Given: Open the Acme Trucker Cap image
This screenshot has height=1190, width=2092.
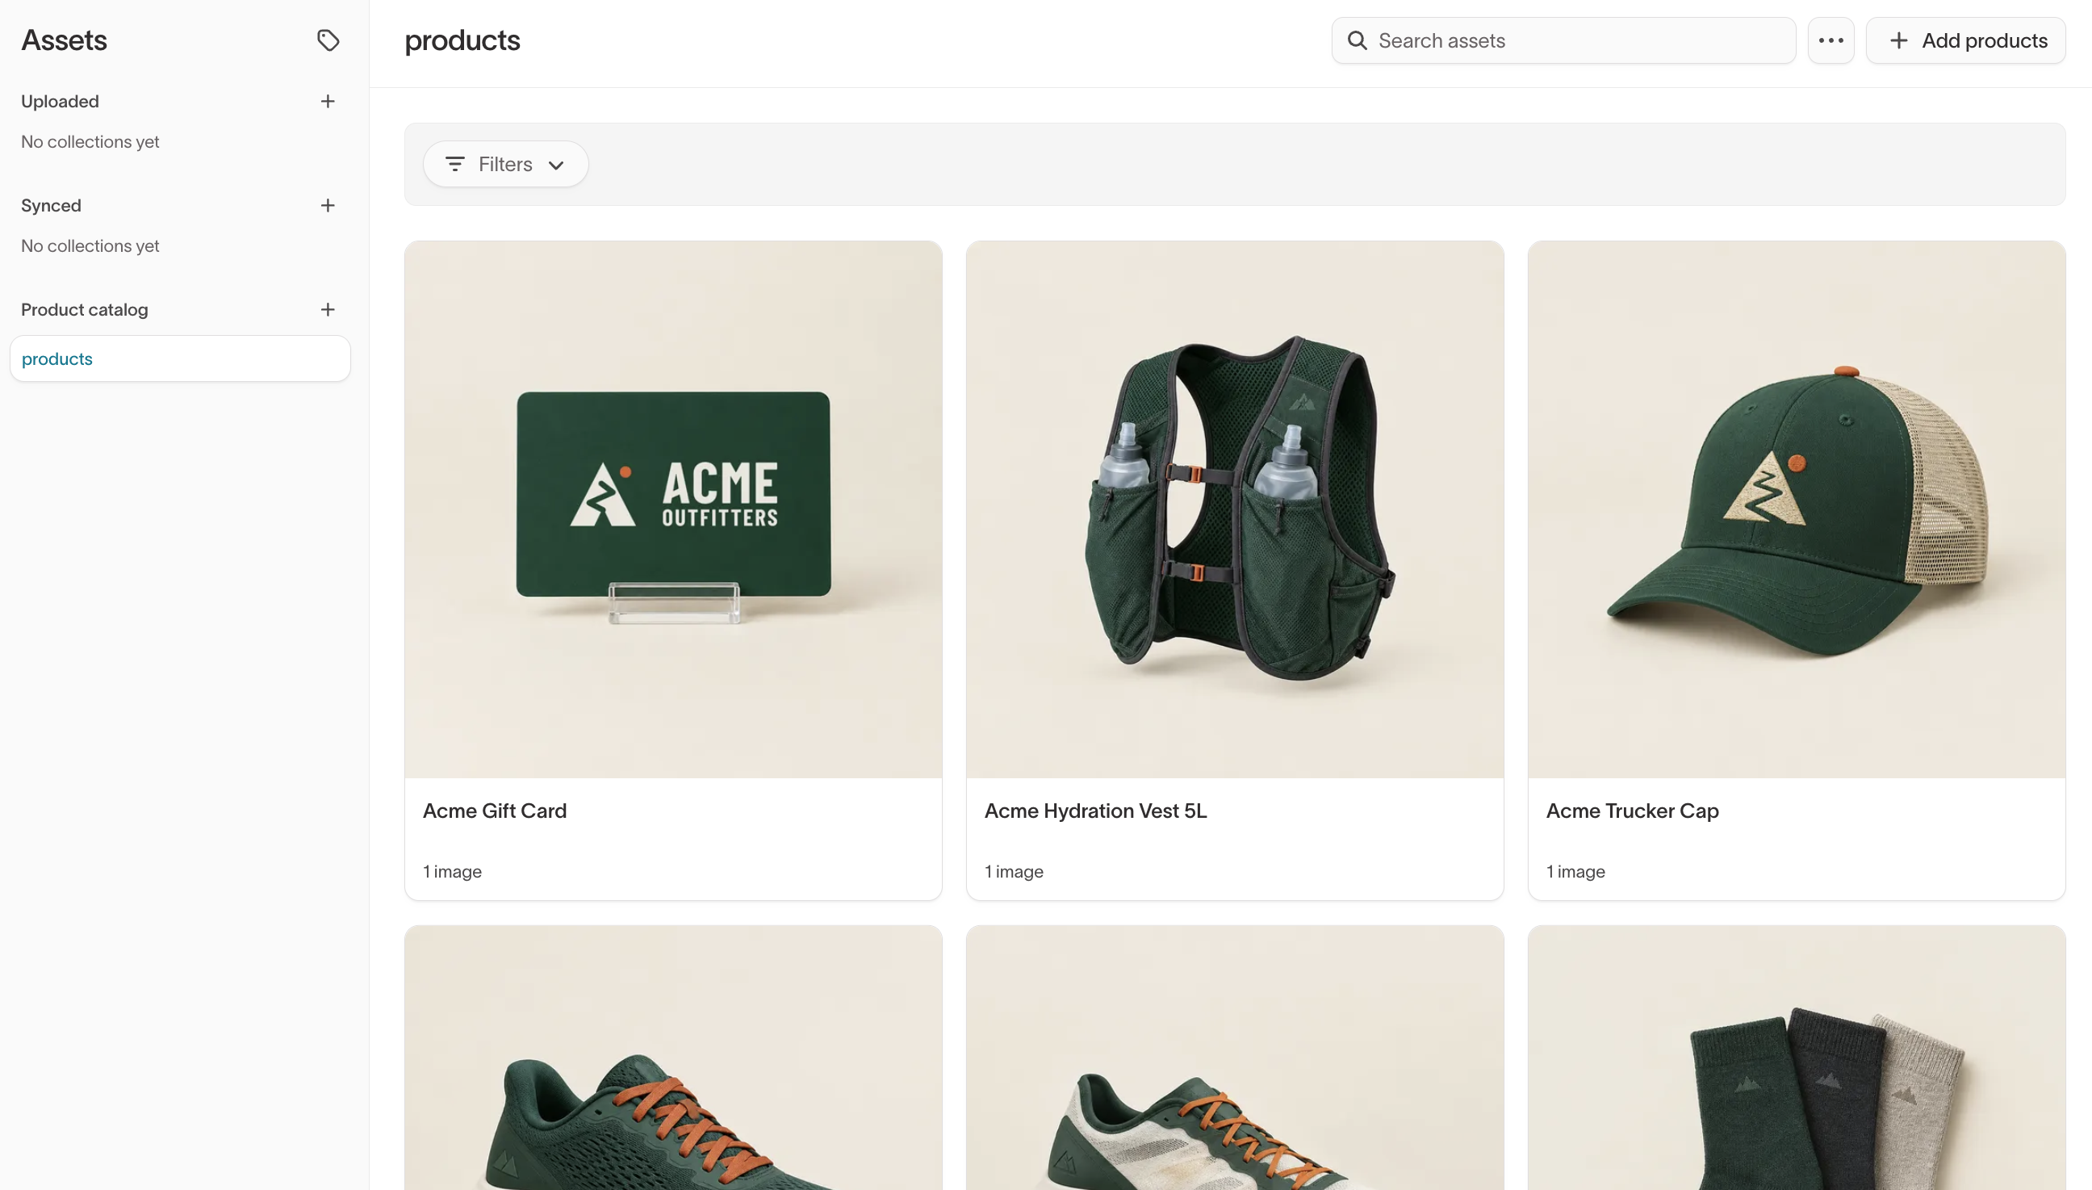Looking at the screenshot, I should (1797, 509).
